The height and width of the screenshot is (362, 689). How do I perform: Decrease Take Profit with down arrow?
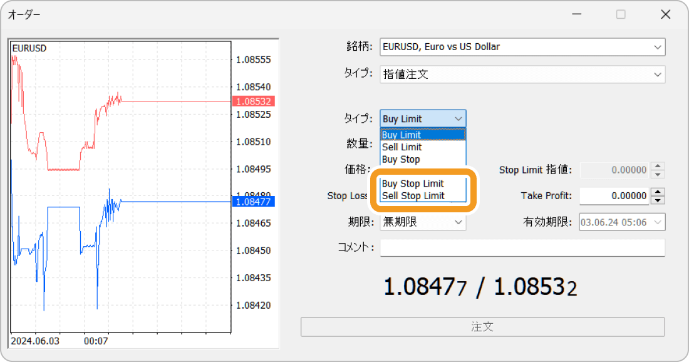click(x=658, y=200)
